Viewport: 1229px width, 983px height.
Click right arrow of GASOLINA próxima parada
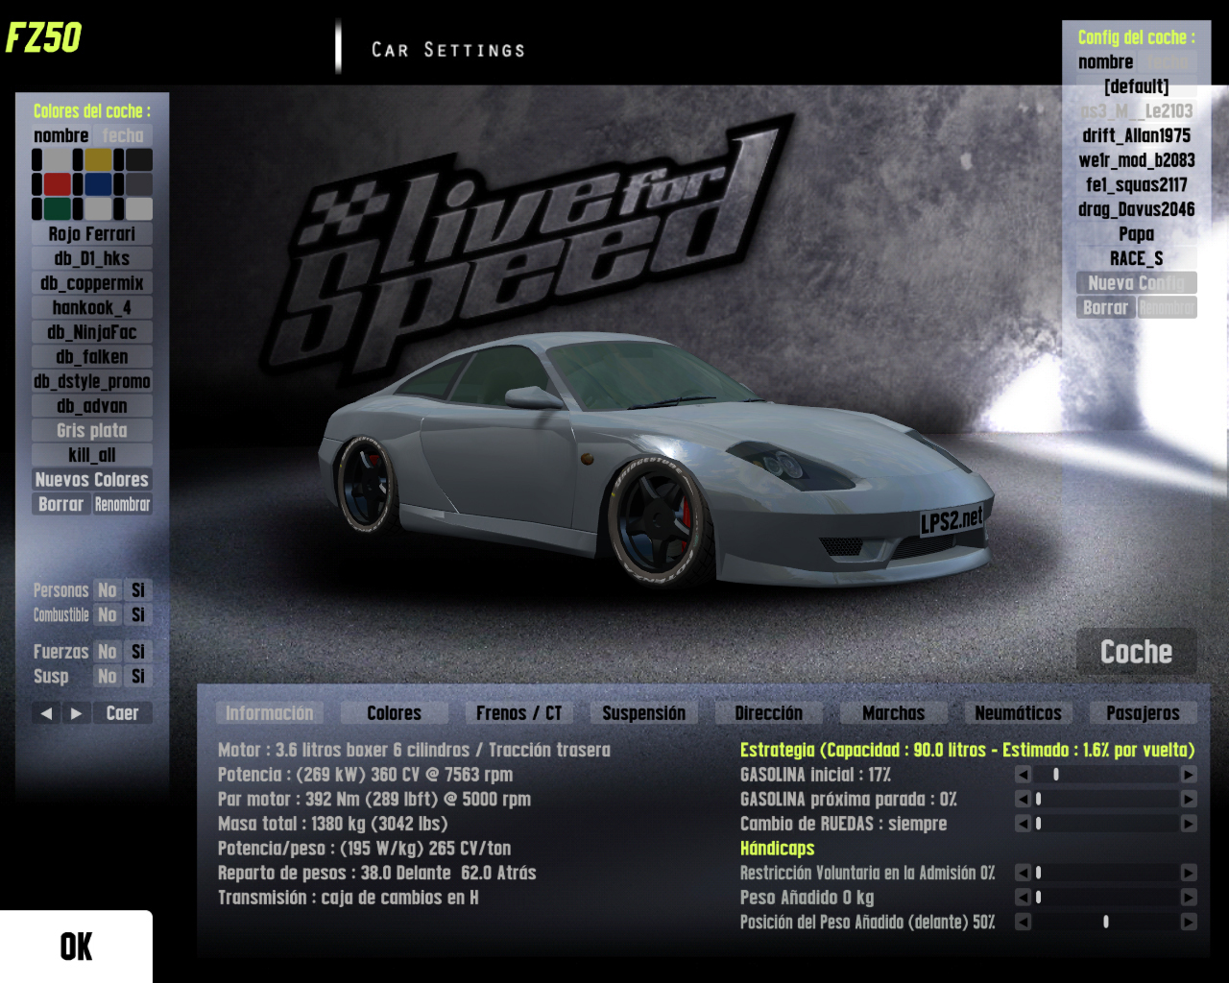[1189, 799]
